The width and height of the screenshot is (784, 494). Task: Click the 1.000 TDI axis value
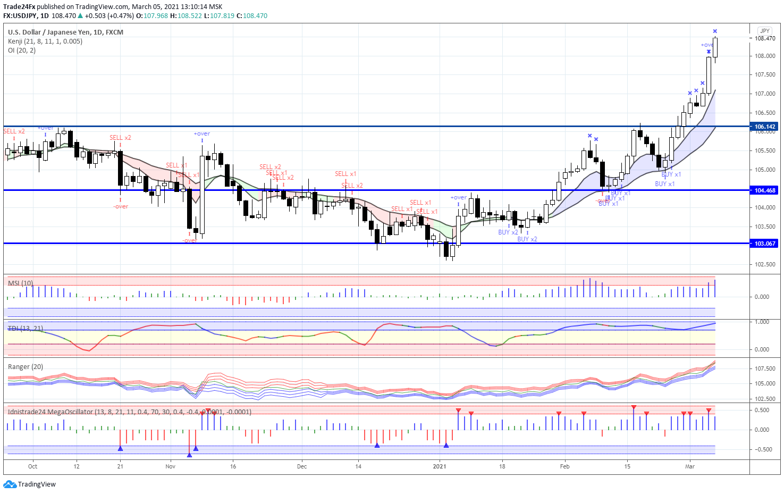[762, 322]
